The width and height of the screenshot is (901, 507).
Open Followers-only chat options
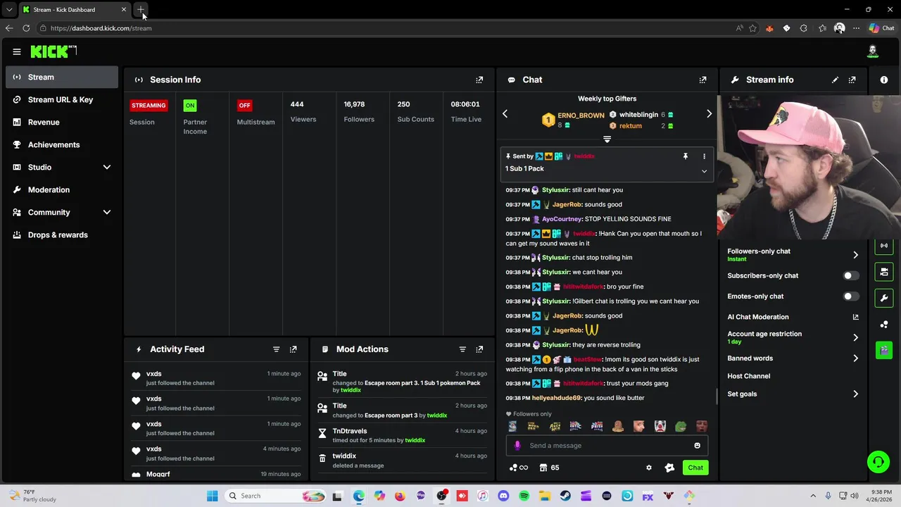pyautogui.click(x=793, y=254)
